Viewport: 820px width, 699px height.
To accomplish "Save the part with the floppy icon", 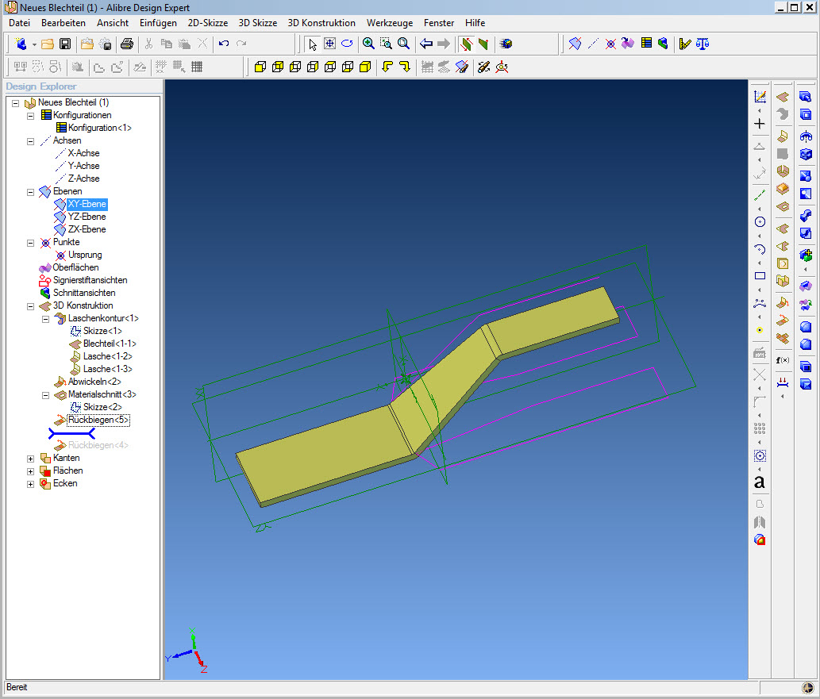I will 65,44.
